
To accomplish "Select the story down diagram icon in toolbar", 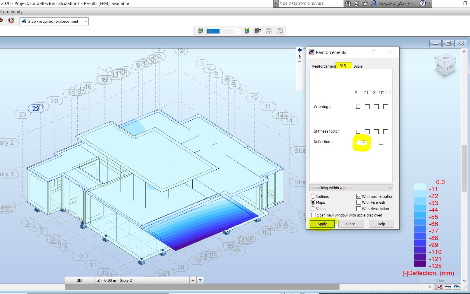I will pos(269,31).
